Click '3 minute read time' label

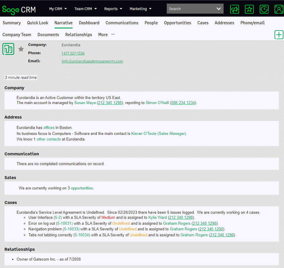click(21, 78)
